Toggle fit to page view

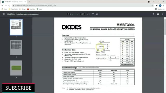point(93,14)
